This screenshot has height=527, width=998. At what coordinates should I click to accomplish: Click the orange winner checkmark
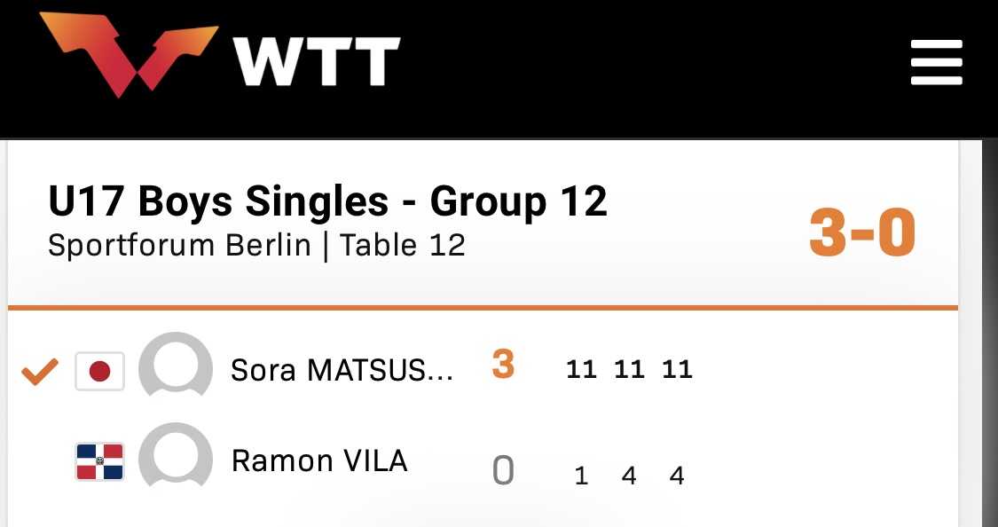click(40, 372)
